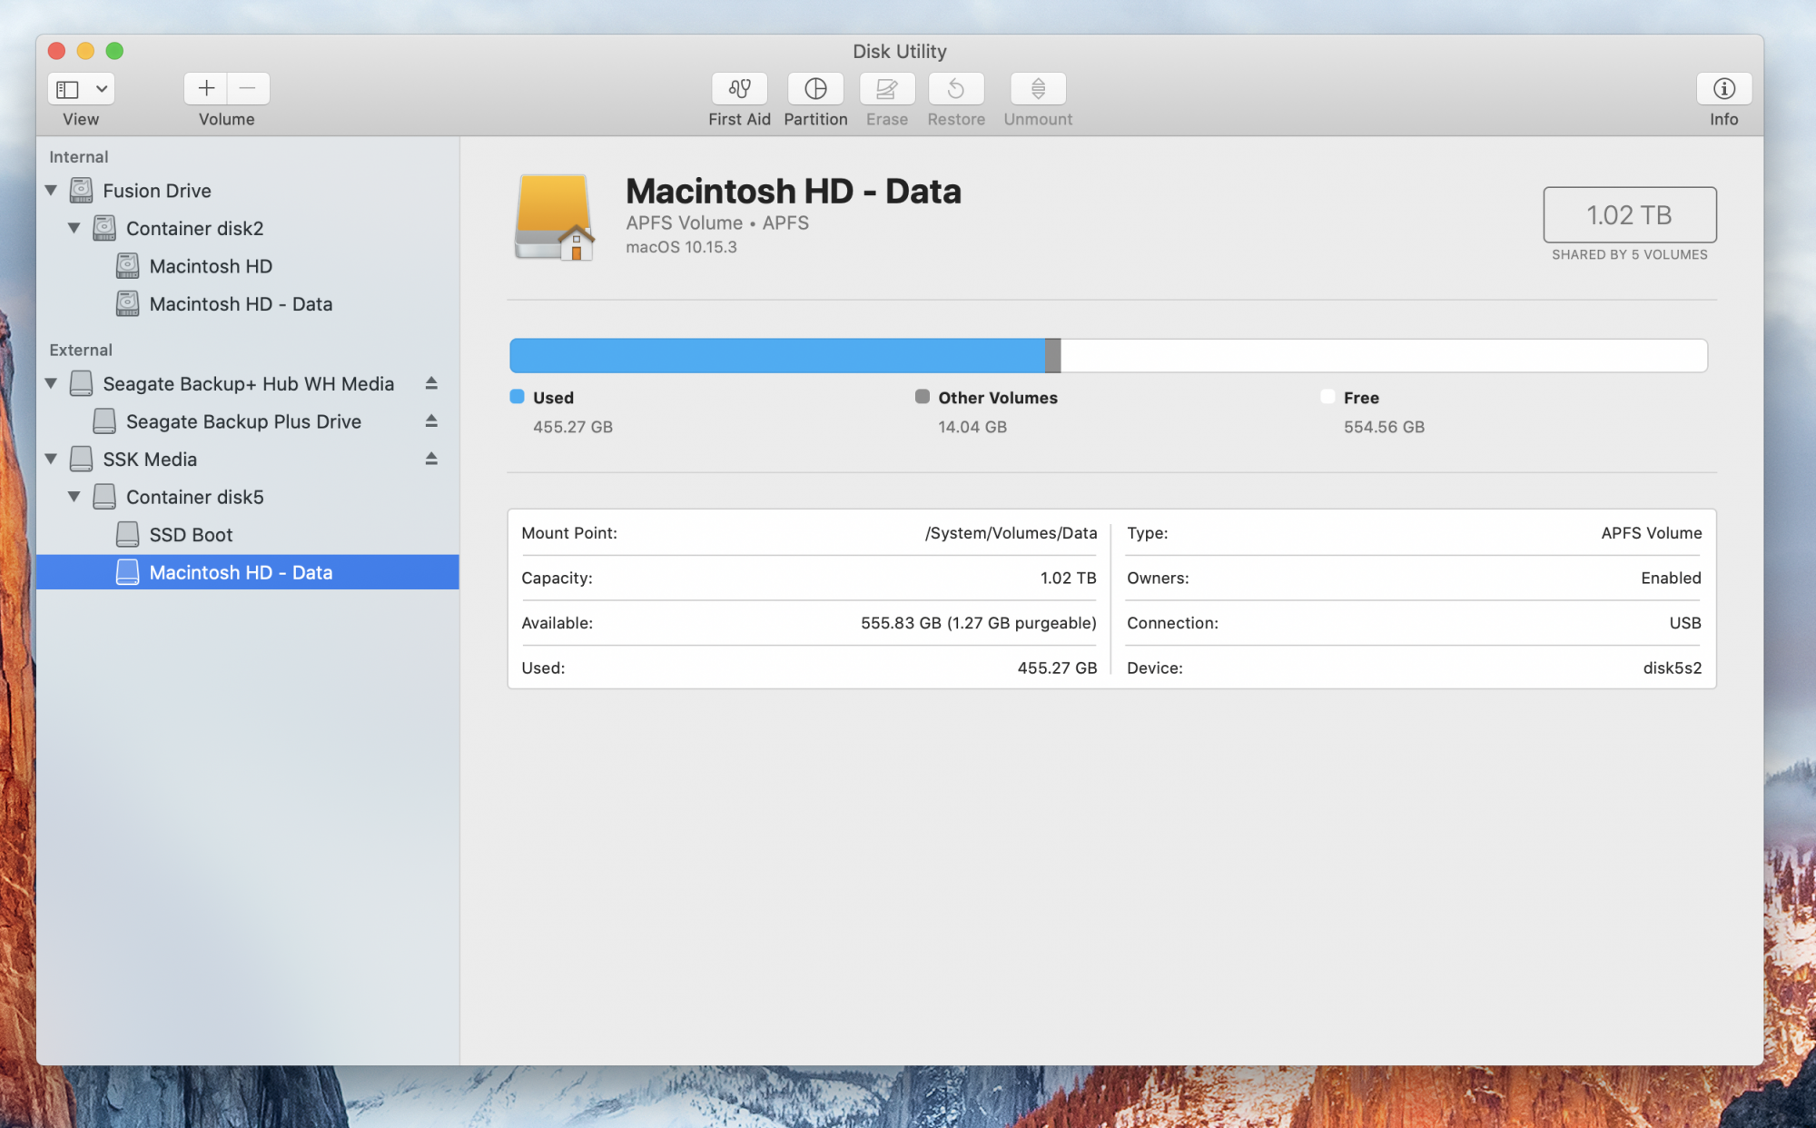Eject the SSK Media disk

(x=431, y=459)
